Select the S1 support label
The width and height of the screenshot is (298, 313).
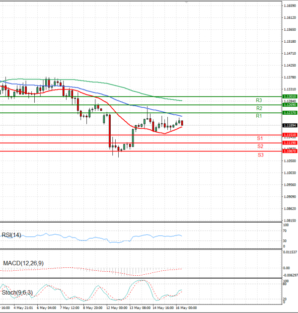[x=260, y=138]
